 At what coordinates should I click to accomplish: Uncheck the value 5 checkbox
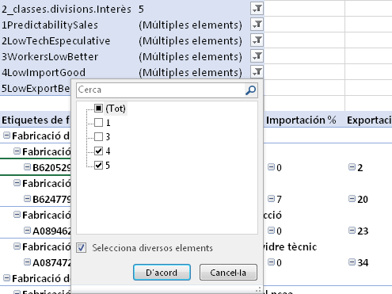(98, 166)
